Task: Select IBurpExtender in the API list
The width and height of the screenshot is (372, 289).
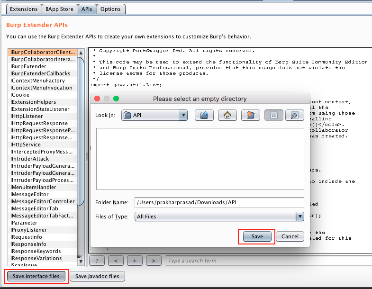Action: pos(28,67)
